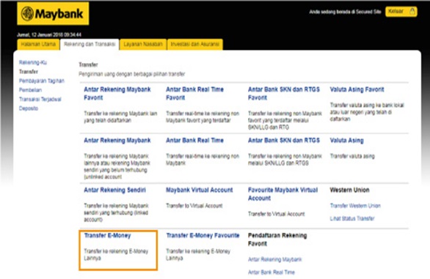Open Pembayaran Tagihan sidebar link

(x=42, y=81)
